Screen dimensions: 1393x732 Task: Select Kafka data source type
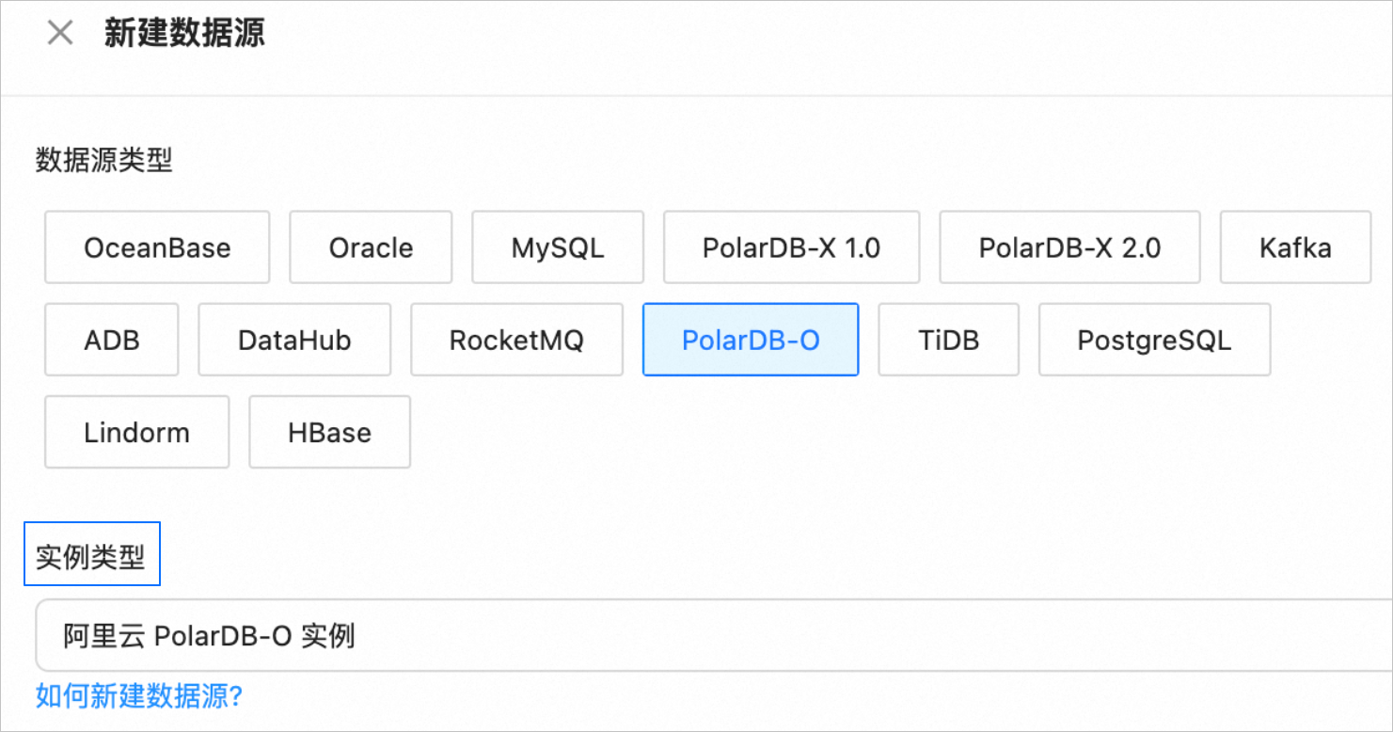[1295, 247]
